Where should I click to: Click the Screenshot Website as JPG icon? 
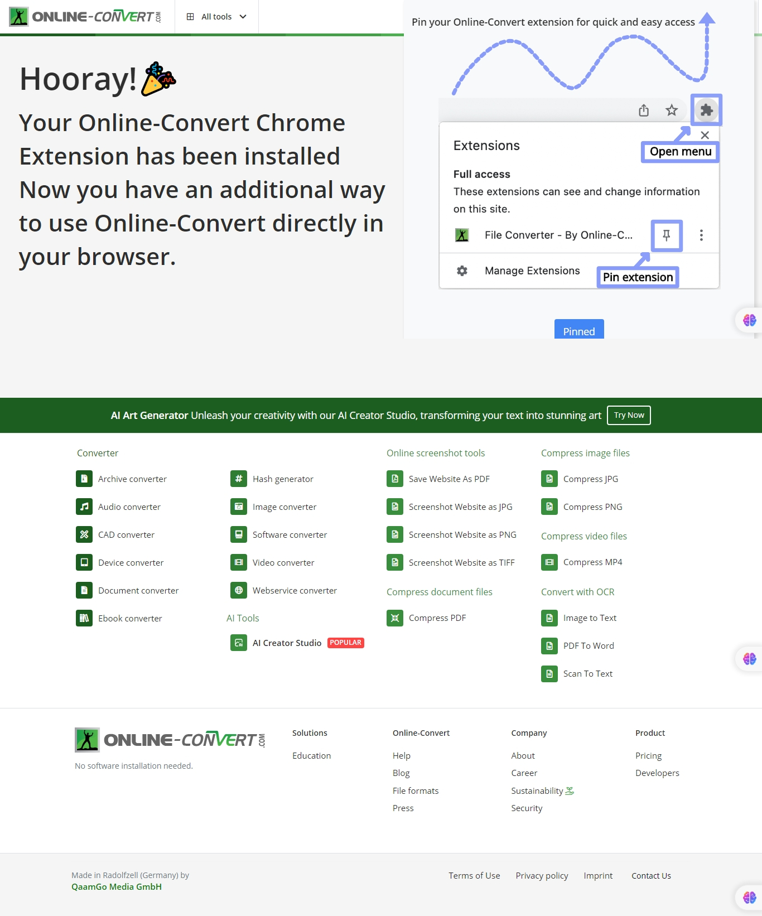click(x=395, y=507)
